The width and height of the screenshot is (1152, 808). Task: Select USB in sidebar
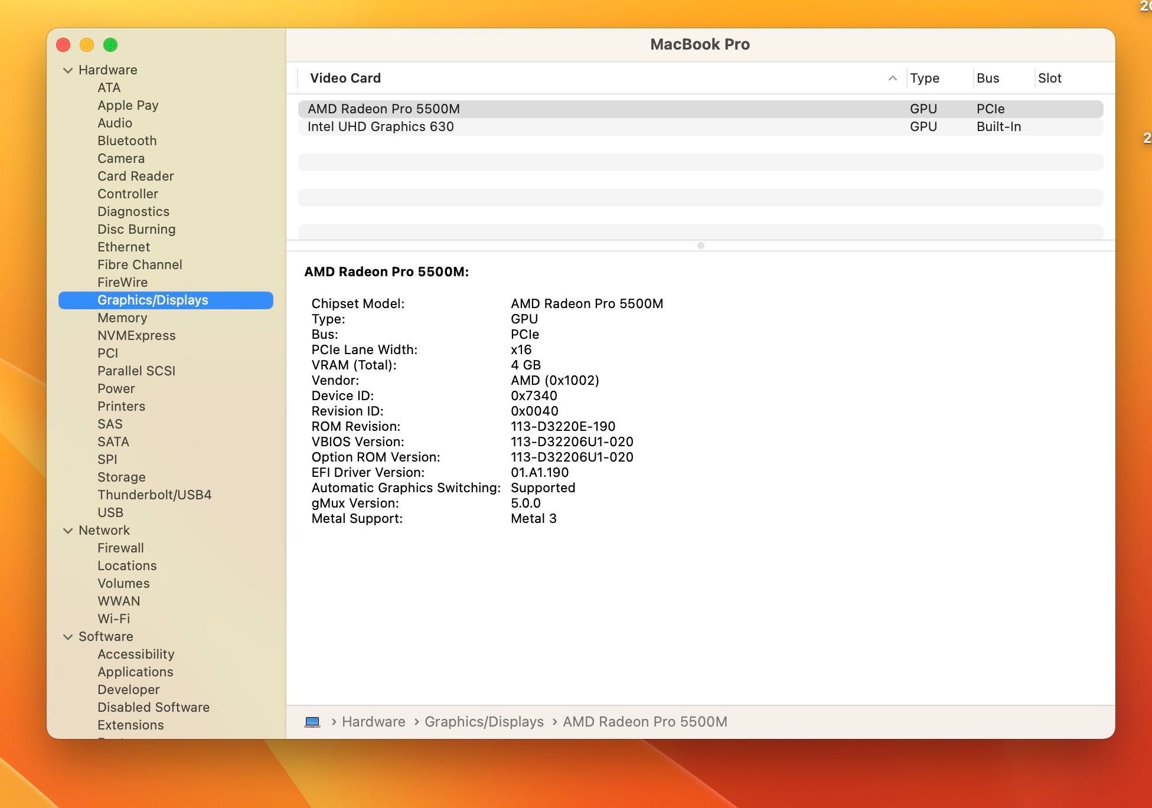(110, 512)
